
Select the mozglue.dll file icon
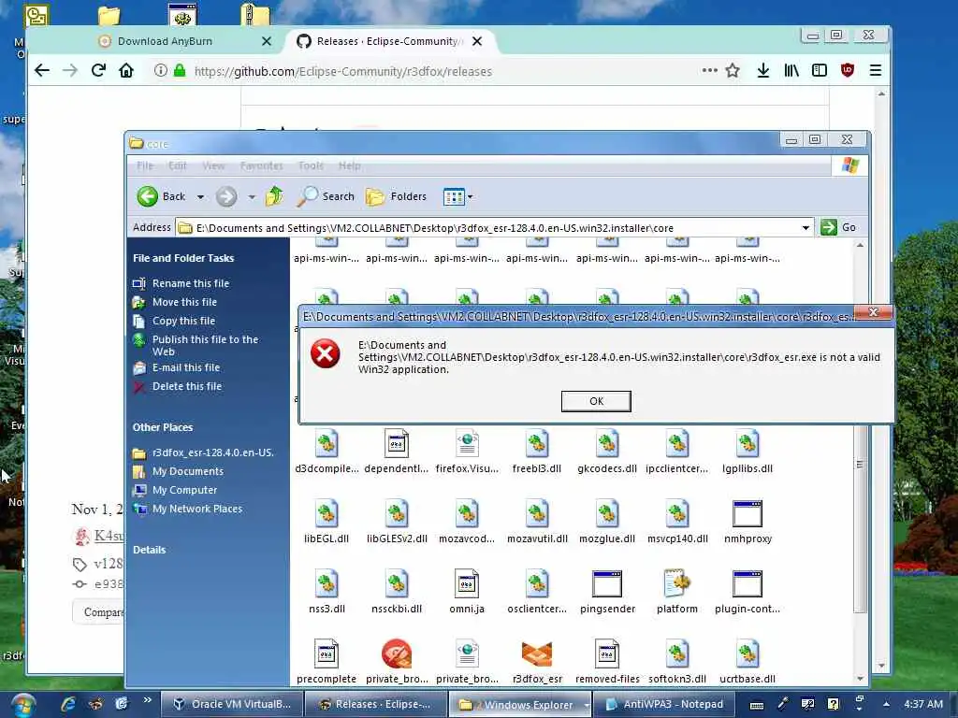(x=607, y=513)
